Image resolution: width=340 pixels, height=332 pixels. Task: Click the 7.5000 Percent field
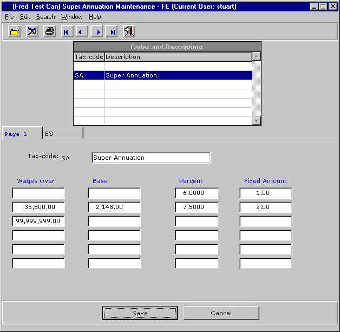pos(197,207)
